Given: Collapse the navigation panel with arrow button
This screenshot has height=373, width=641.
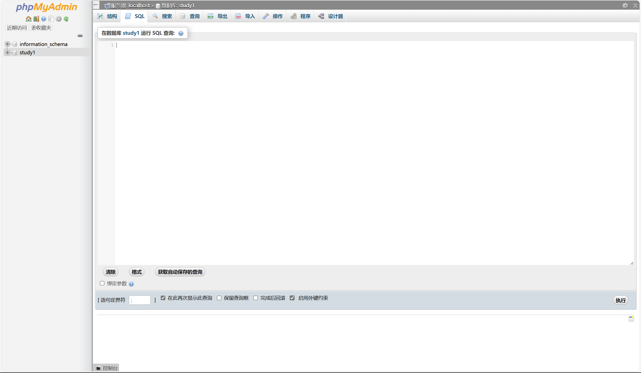Looking at the screenshot, I should pos(96,5).
